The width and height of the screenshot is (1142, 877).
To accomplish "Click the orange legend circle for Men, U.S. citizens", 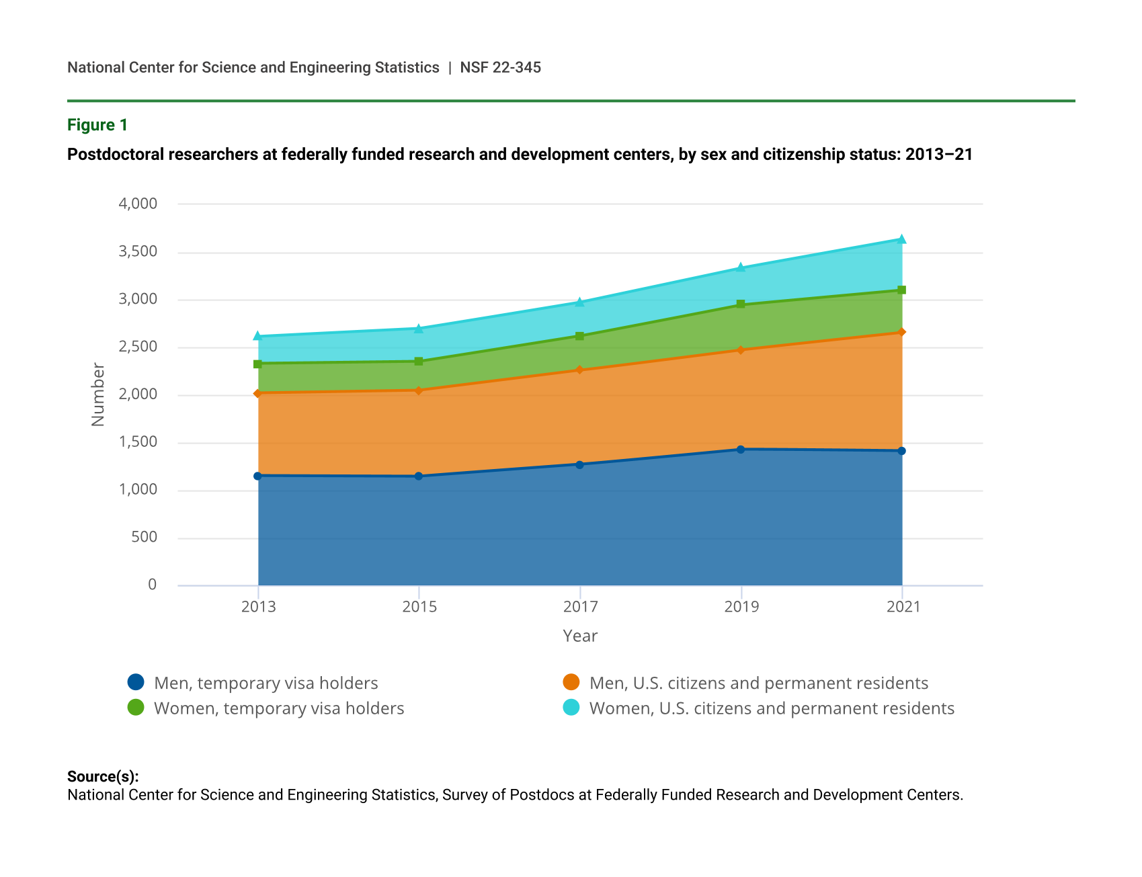I will tap(571, 682).
